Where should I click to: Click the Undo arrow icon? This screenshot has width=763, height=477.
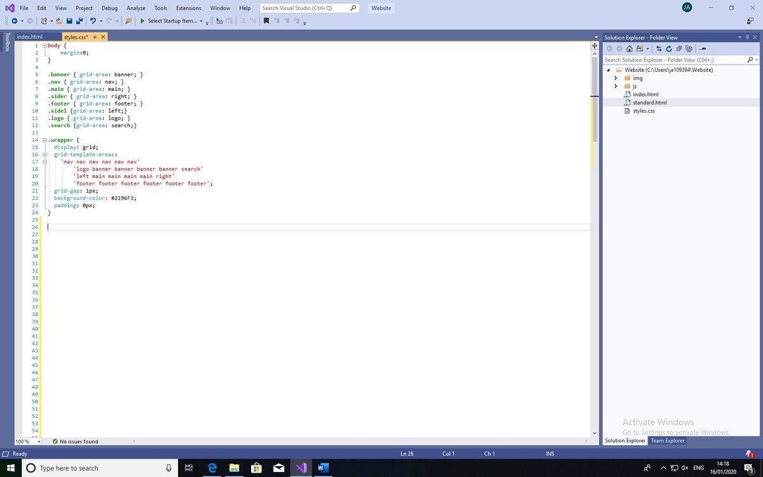pyautogui.click(x=93, y=21)
